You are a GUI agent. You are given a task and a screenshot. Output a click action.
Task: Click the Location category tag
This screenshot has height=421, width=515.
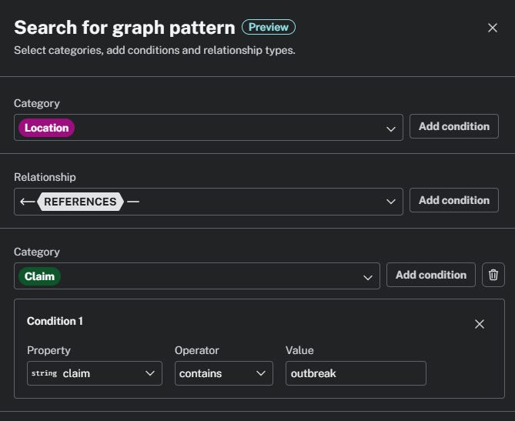[x=46, y=128]
